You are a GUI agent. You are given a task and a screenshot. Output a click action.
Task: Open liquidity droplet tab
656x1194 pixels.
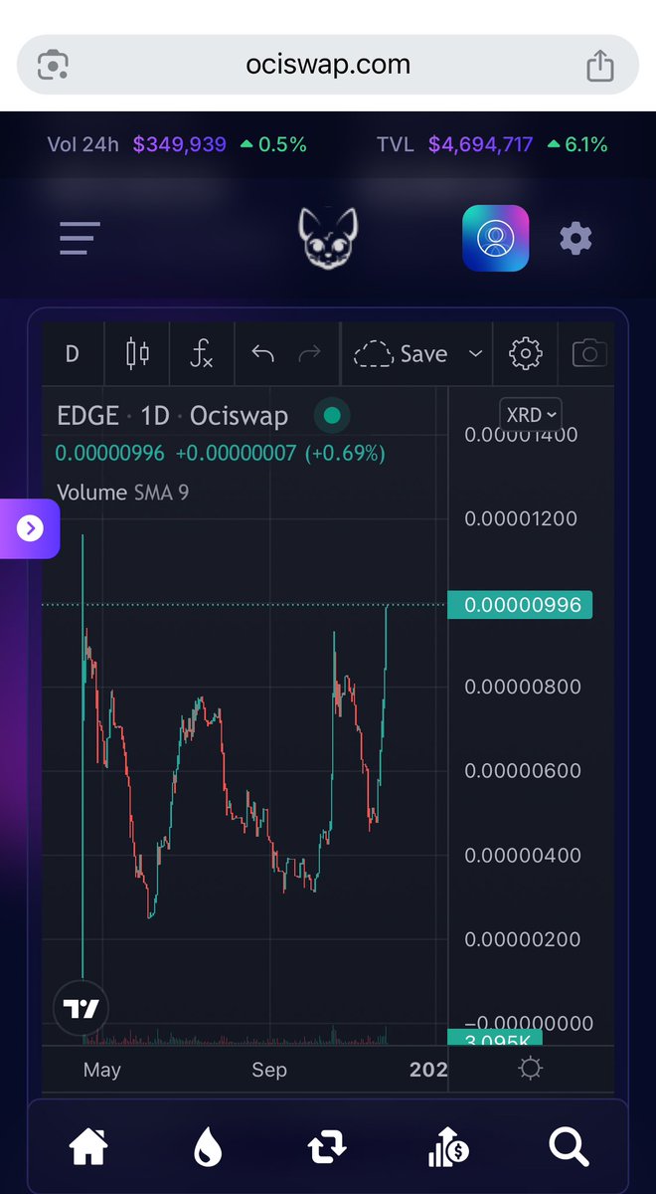pos(207,1149)
